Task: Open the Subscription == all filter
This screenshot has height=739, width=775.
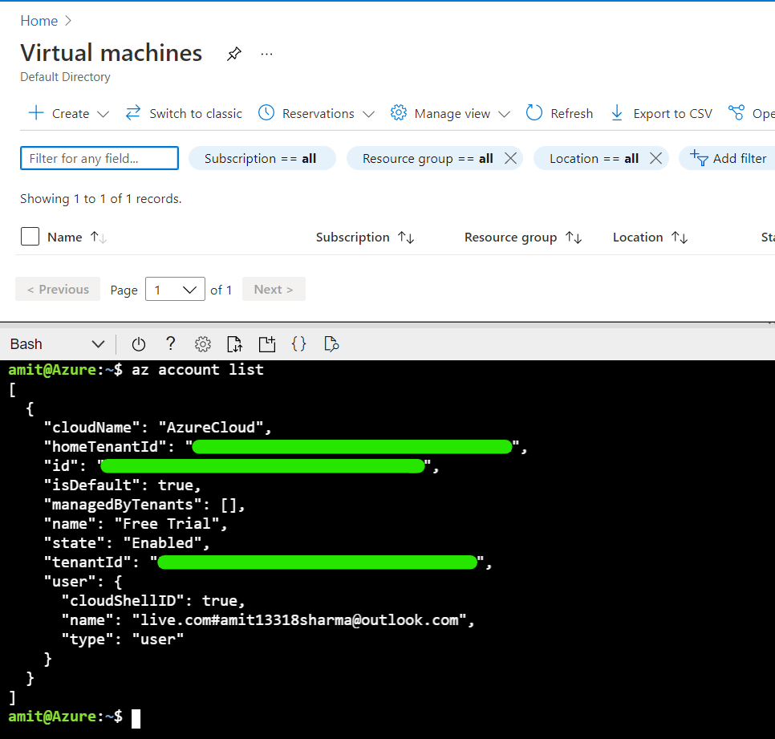Action: [x=262, y=158]
